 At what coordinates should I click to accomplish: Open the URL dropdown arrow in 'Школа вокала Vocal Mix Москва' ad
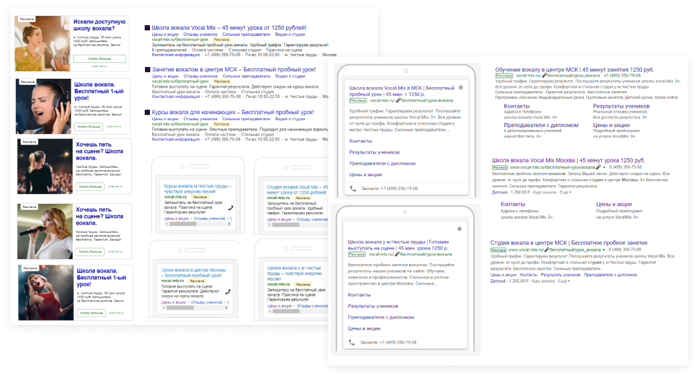tap(605, 167)
